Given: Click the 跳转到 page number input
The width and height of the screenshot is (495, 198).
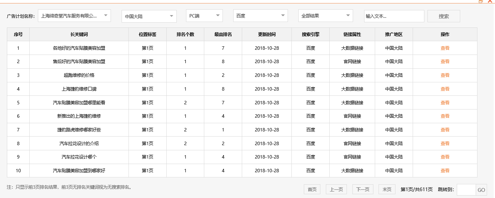Looking at the screenshot, I should (x=467, y=190).
